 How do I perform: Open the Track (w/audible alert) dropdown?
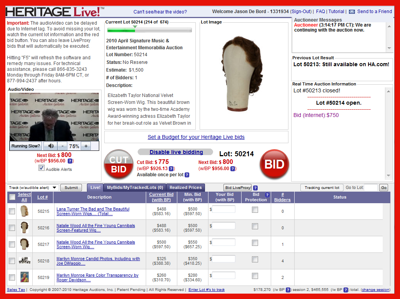point(33,188)
